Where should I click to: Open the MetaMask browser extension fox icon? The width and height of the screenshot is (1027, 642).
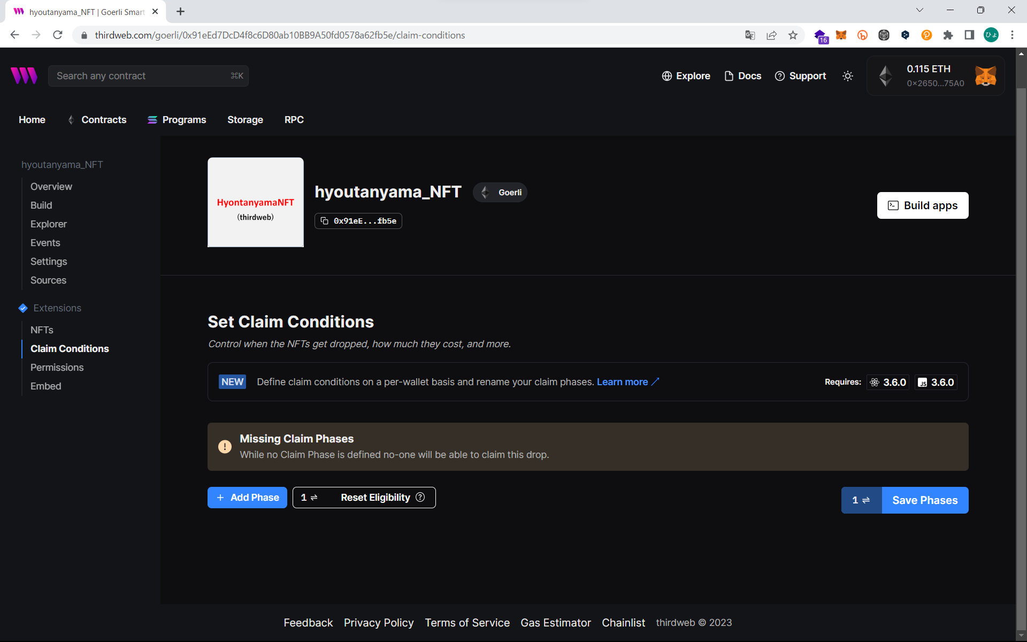click(x=841, y=35)
